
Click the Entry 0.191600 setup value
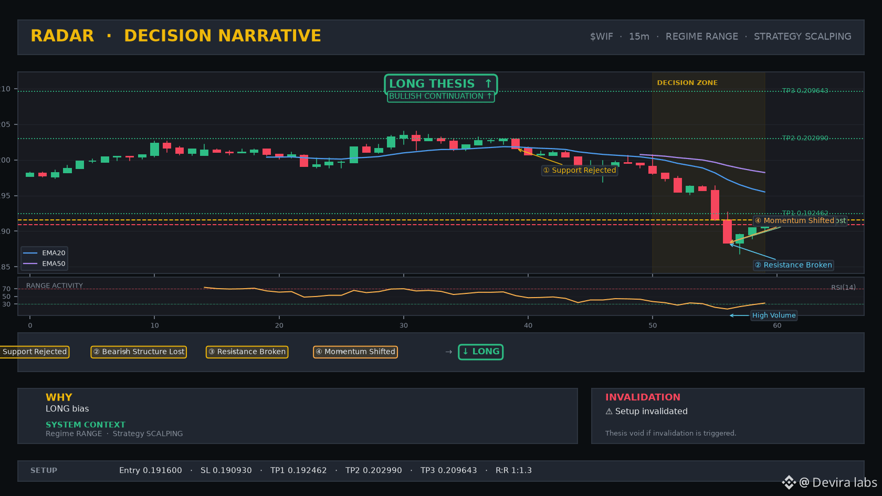(151, 470)
